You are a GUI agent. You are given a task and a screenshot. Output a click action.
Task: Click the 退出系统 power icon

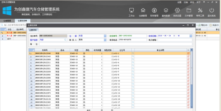pyautogui.click(x=211, y=12)
